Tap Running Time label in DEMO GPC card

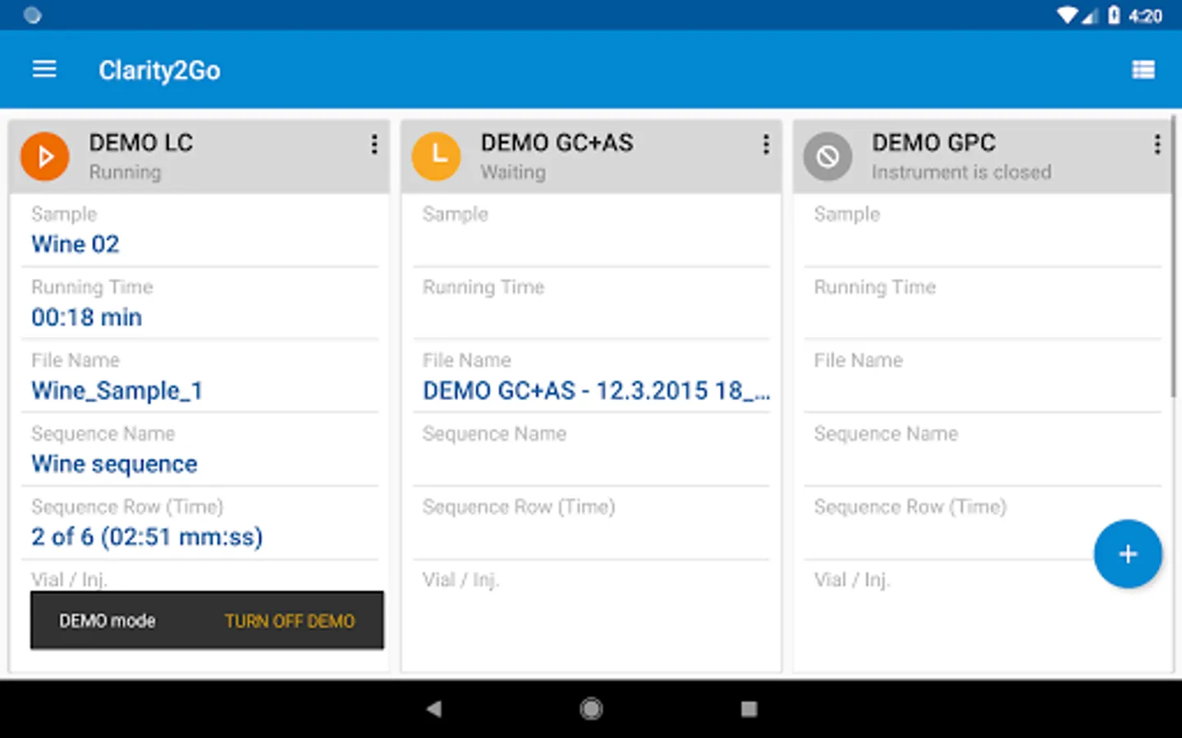[x=875, y=287]
